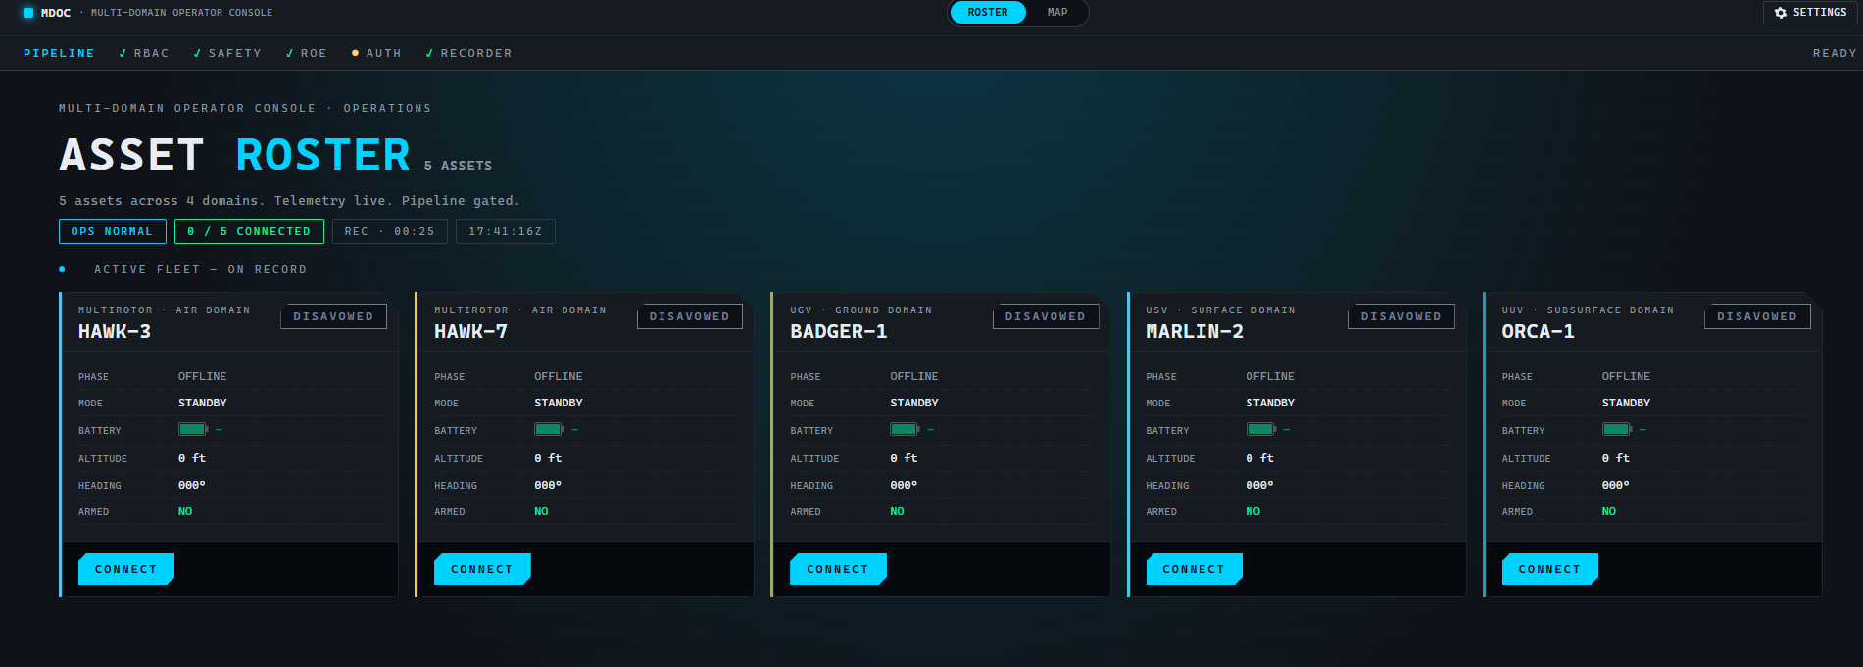Image resolution: width=1863 pixels, height=667 pixels.
Task: Click the HAWK-3 card title
Action: [115, 332]
